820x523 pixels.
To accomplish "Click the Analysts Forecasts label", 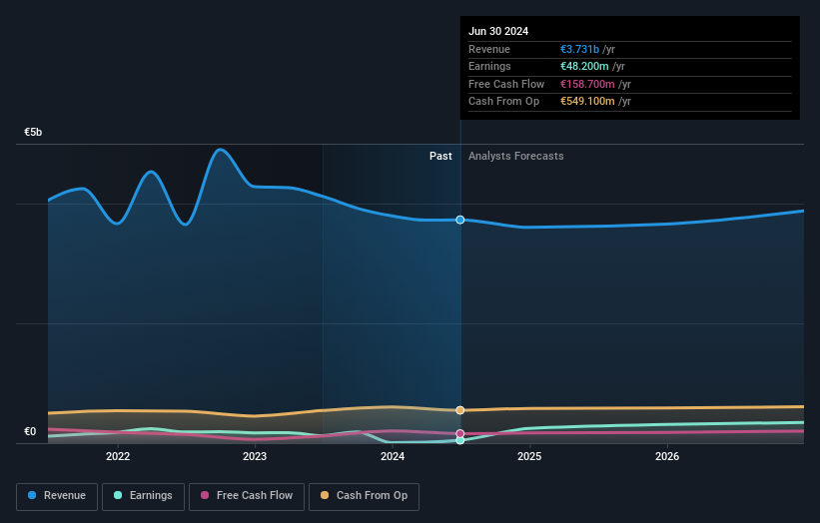I will [515, 156].
